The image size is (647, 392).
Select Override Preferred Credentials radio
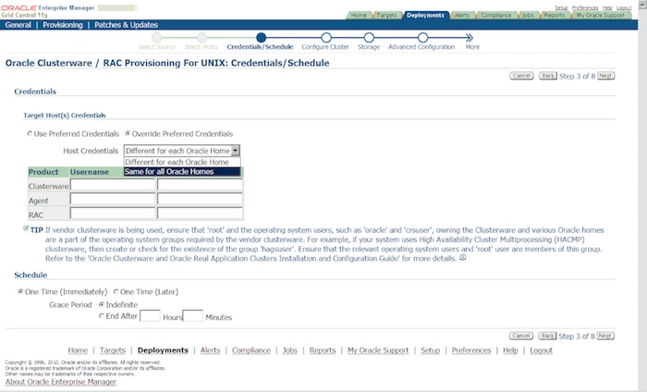click(x=128, y=134)
